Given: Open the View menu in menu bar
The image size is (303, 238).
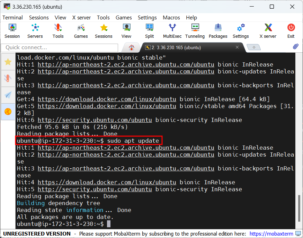Looking at the screenshot, I should [x=60, y=18].
